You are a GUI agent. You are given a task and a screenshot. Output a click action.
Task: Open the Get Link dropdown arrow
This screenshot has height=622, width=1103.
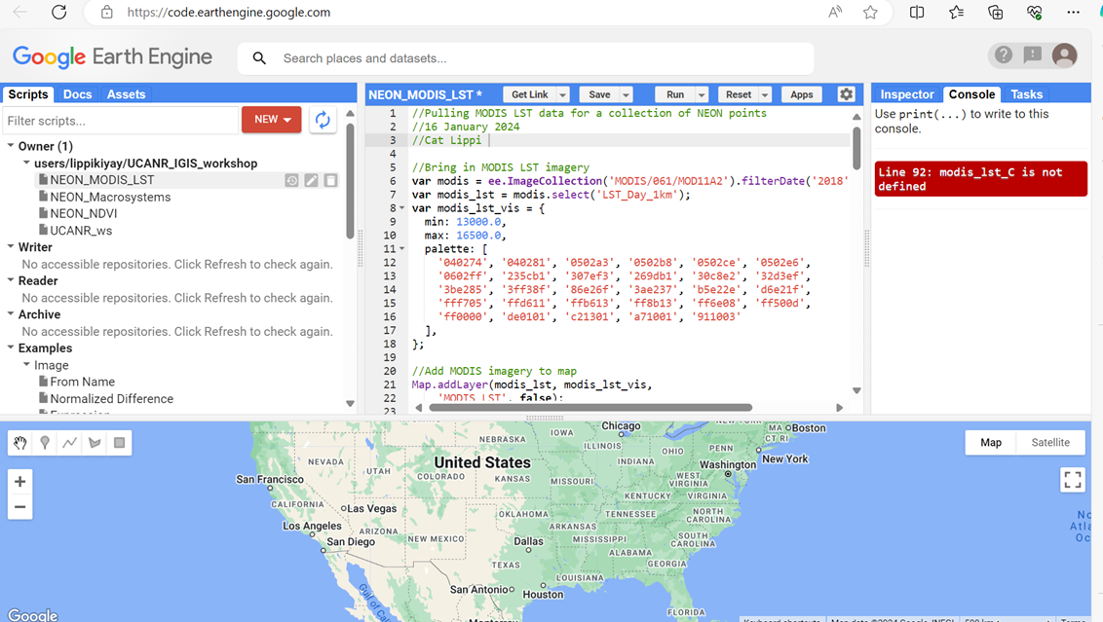click(x=563, y=94)
